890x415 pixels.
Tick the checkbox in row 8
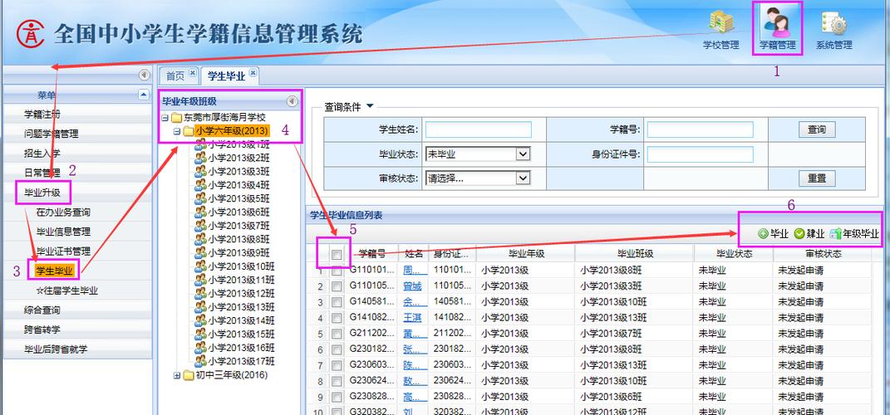click(337, 382)
